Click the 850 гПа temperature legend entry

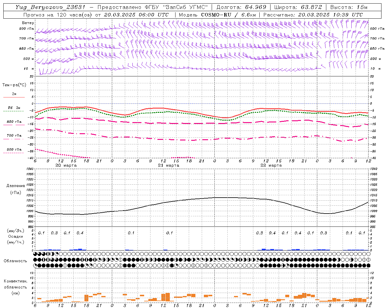click(14, 122)
